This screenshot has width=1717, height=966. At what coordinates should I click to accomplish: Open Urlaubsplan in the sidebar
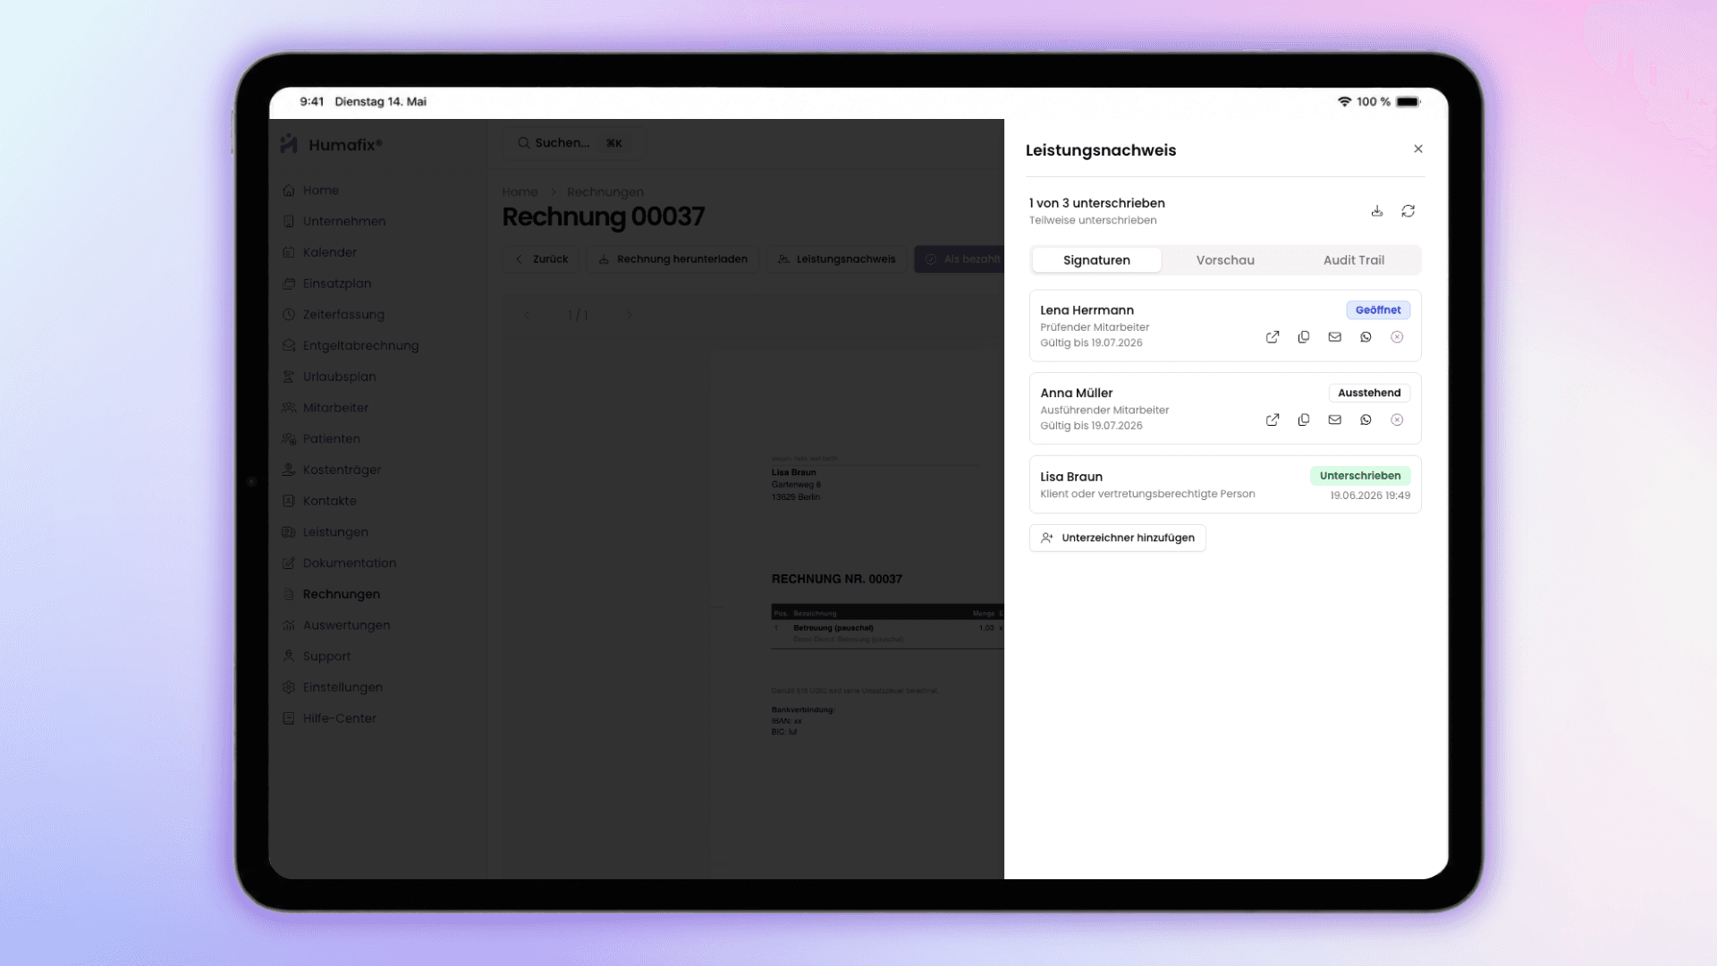coord(328,377)
